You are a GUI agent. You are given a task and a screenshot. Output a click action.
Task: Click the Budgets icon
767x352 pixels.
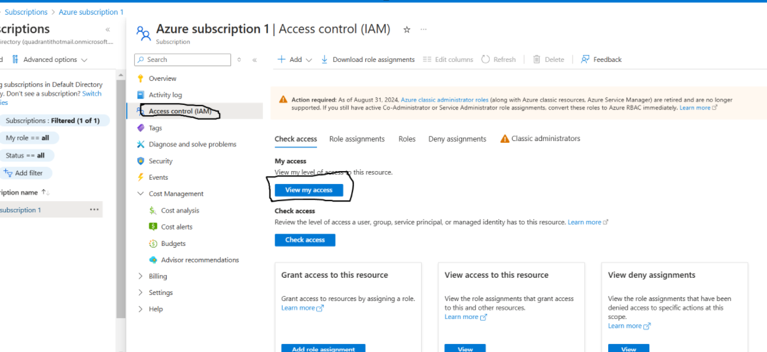coord(153,243)
